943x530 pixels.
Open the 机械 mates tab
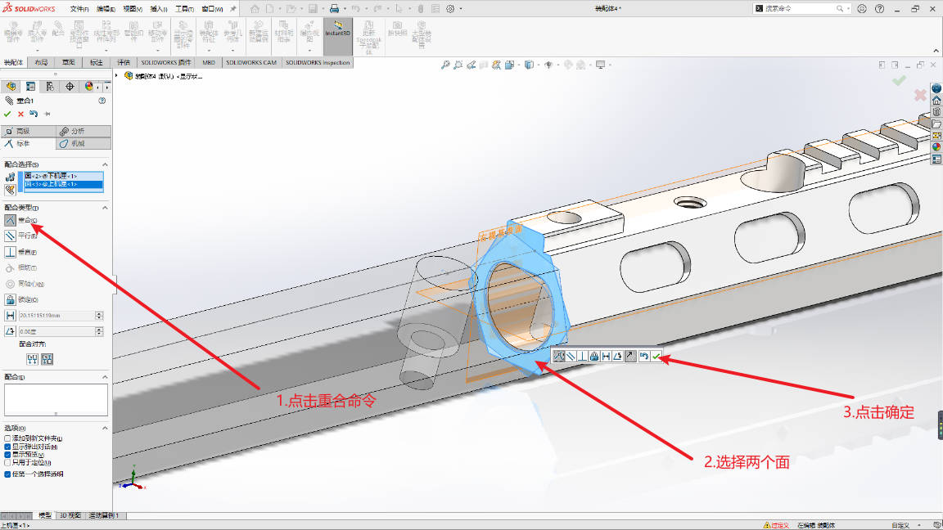point(83,144)
